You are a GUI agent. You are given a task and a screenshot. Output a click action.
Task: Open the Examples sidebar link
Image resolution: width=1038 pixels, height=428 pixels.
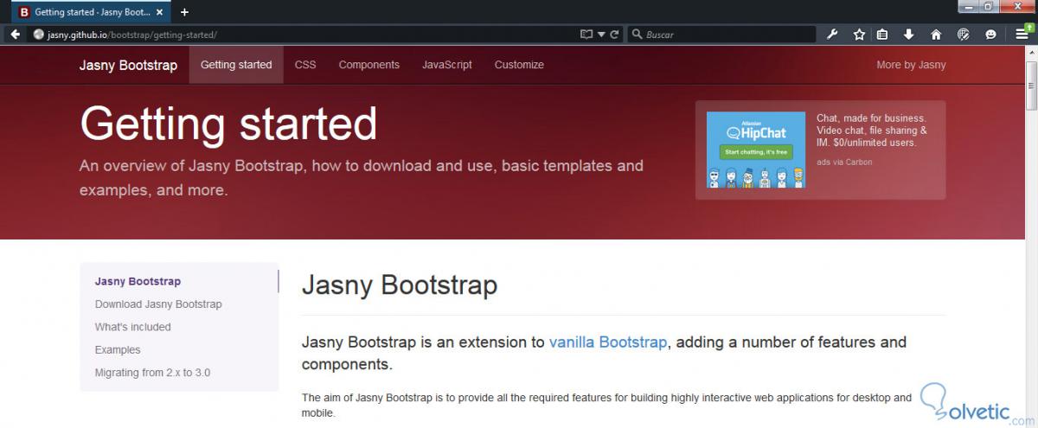pos(118,350)
